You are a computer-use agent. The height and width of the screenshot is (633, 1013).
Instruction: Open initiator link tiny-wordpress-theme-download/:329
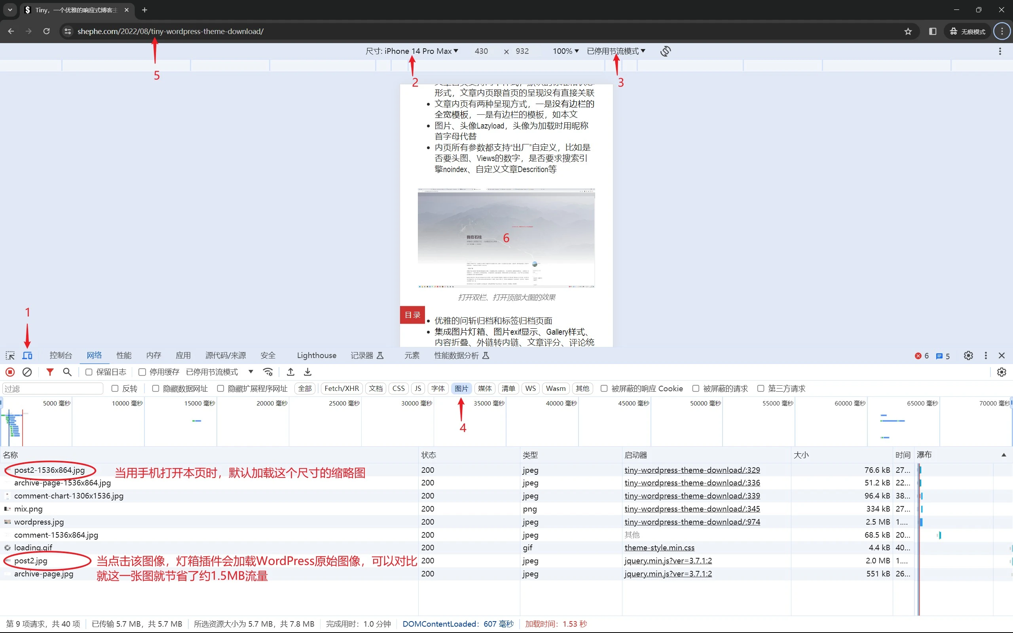tap(692, 470)
